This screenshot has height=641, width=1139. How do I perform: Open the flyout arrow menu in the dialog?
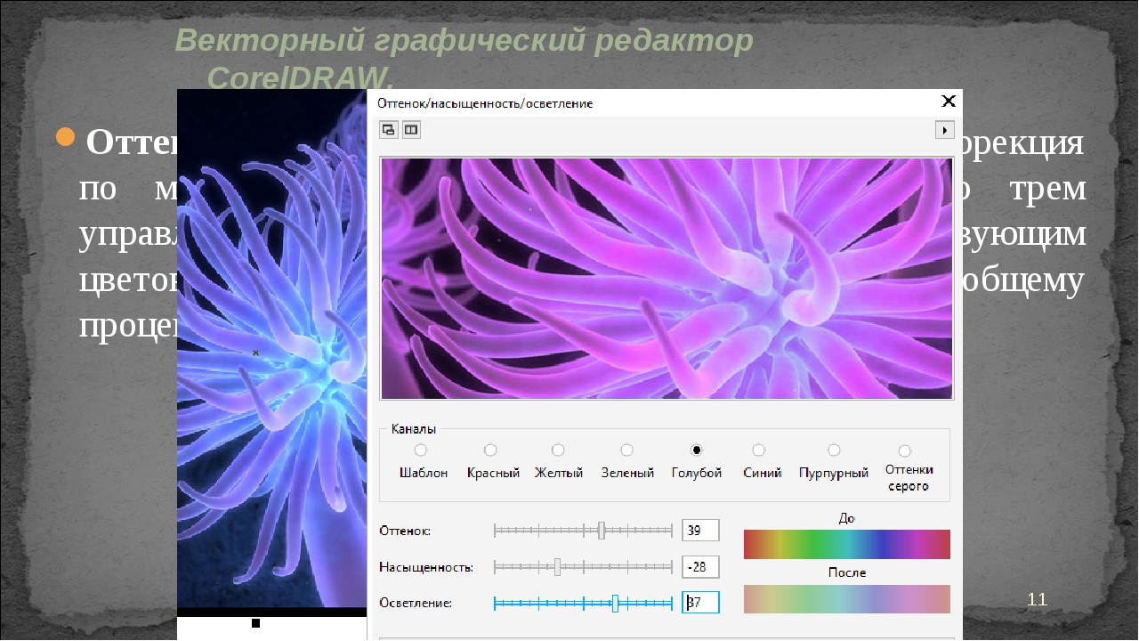(x=944, y=130)
